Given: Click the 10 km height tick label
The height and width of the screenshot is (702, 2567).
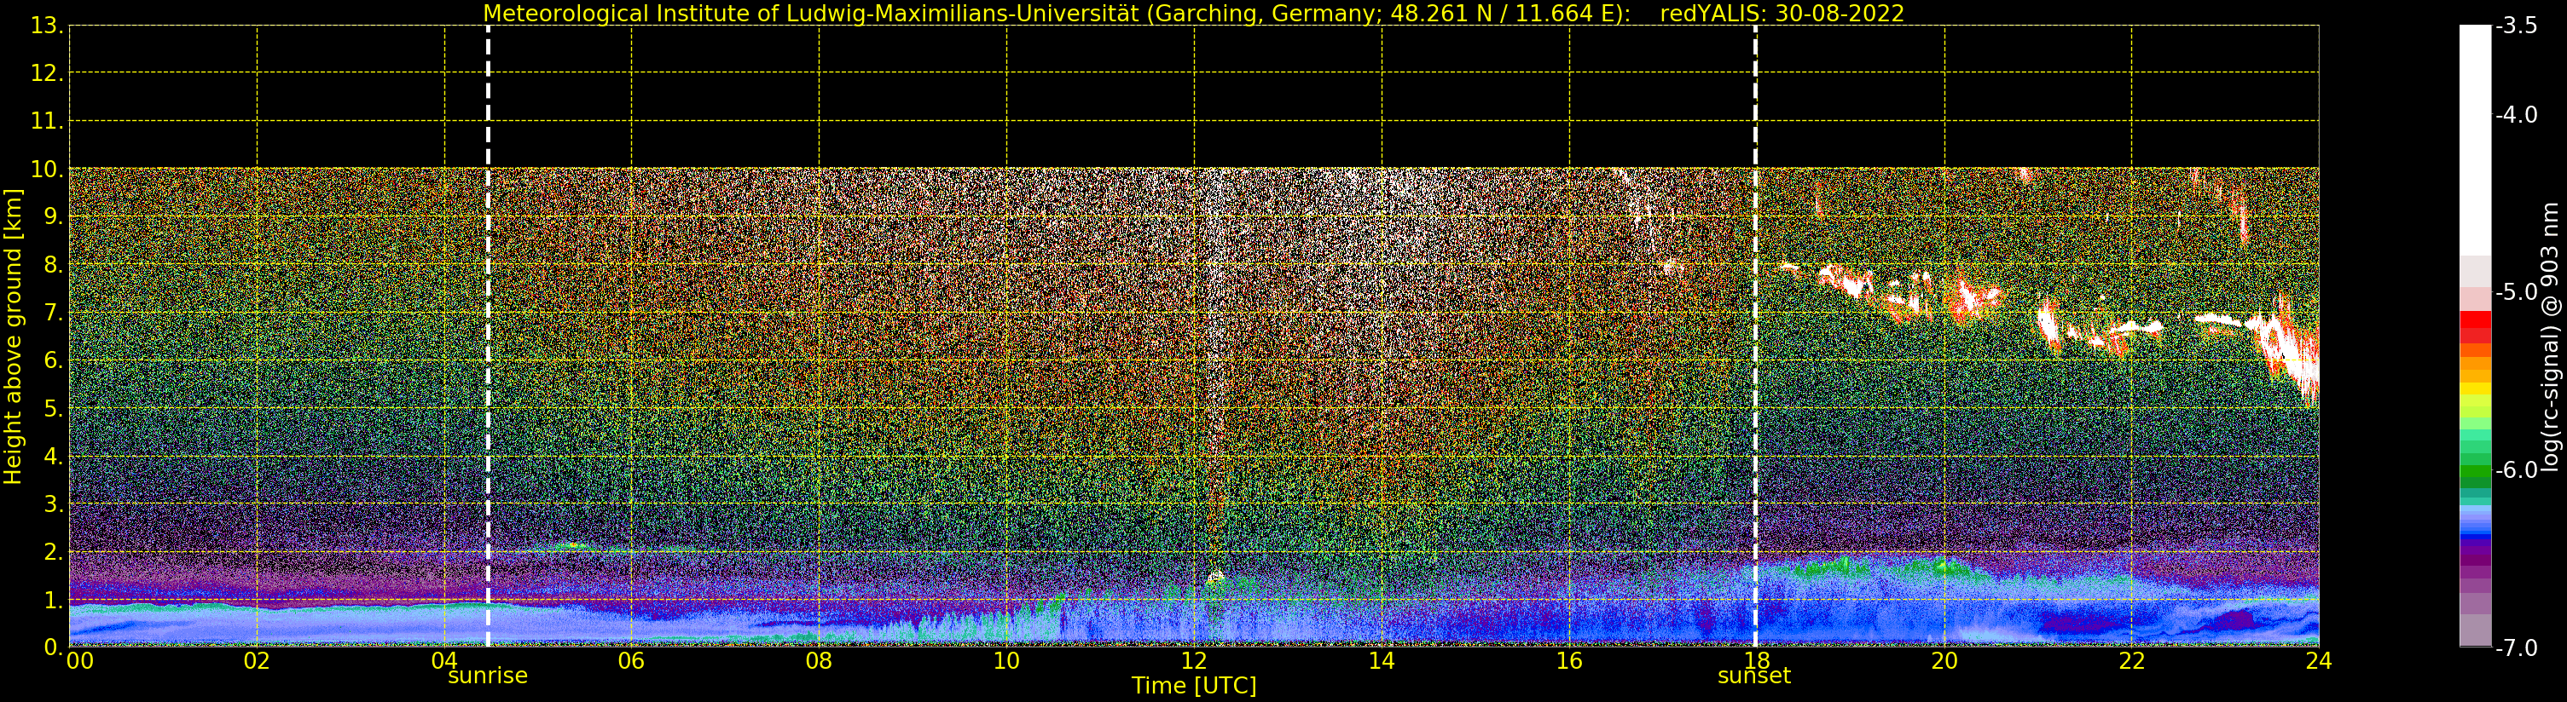Looking at the screenshot, I should (46, 170).
